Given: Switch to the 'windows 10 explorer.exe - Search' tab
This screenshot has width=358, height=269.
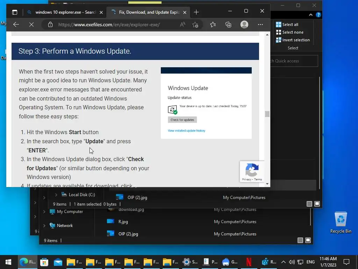Looking at the screenshot, I should point(65,12).
